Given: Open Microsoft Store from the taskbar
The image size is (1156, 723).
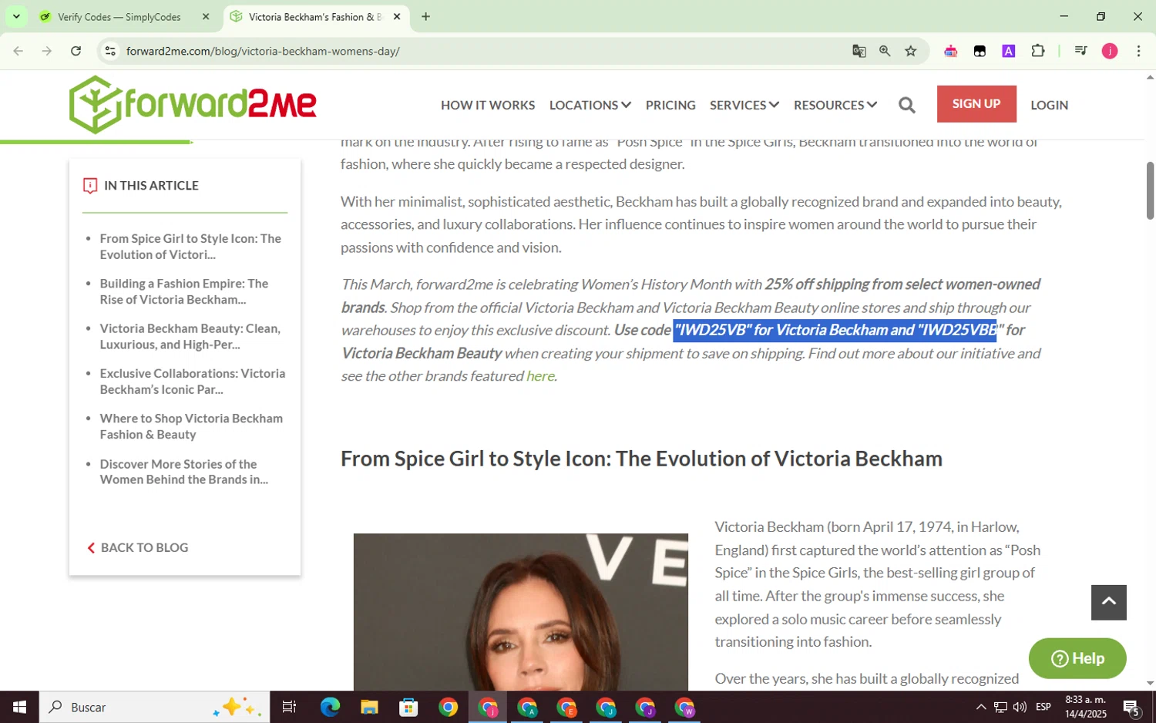Looking at the screenshot, I should point(408,707).
